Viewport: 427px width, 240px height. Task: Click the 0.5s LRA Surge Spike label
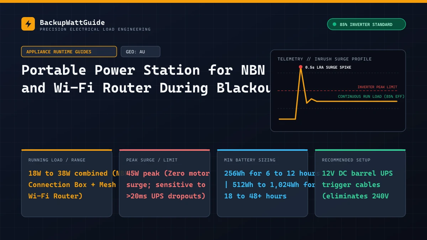(x=328, y=67)
